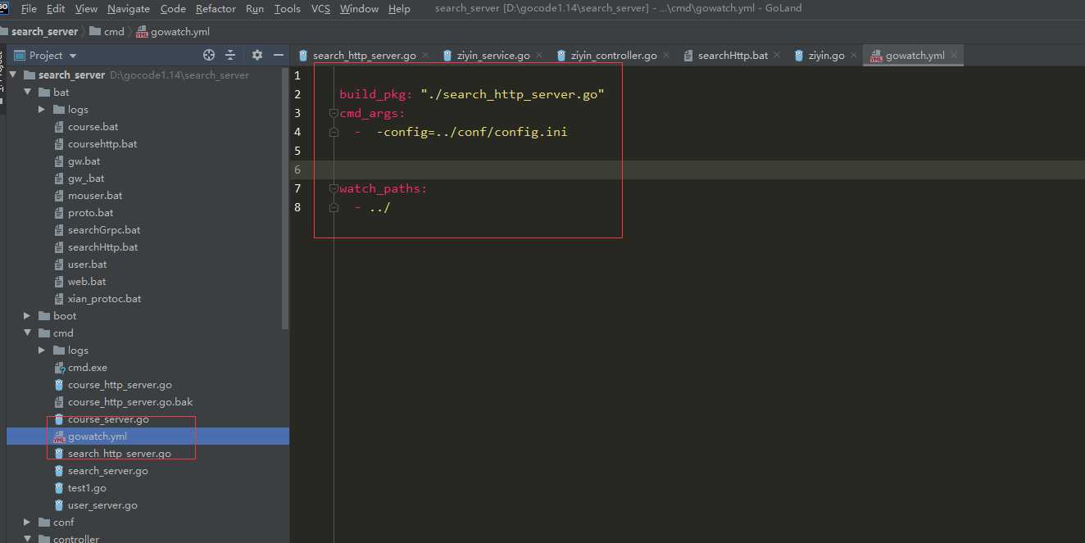Click search_server in the breadcrumb bar
Image resolution: width=1085 pixels, height=543 pixels.
click(44, 32)
